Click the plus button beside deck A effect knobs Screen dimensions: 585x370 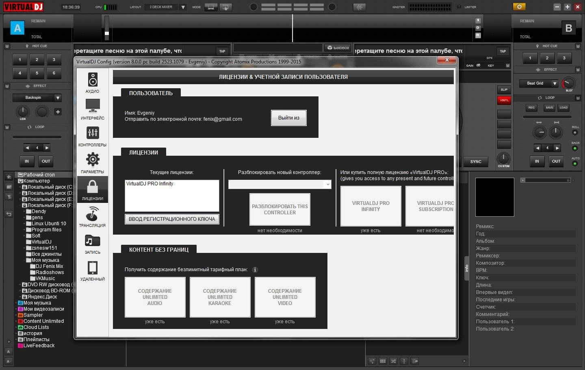coord(58,112)
